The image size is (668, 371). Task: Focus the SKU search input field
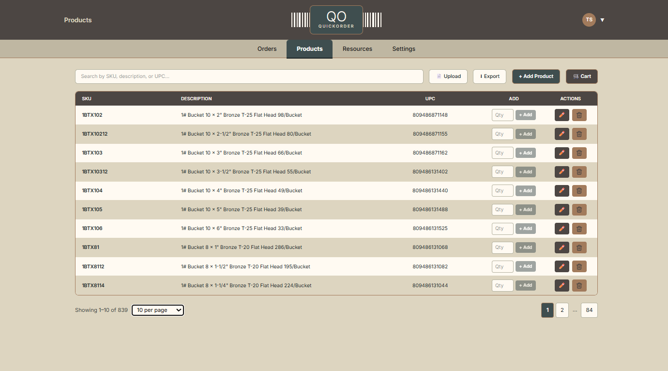coord(249,77)
